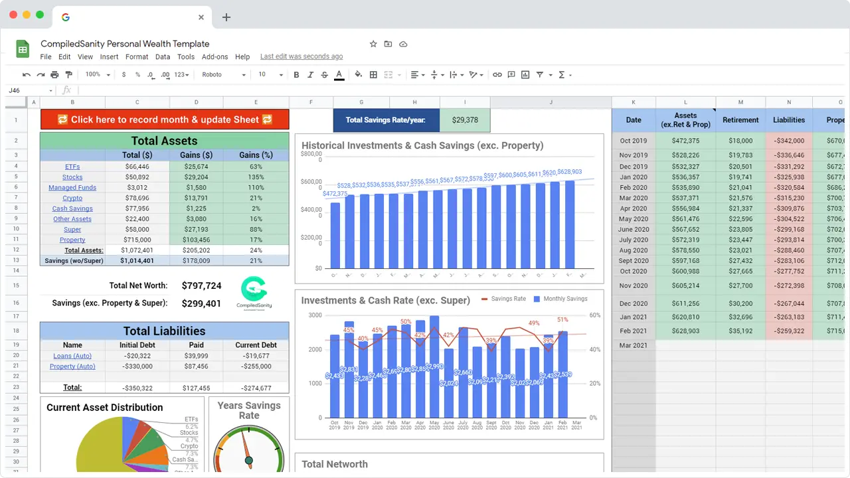Image resolution: width=850 pixels, height=478 pixels.
Task: Click the Borders icon
Action: [373, 75]
